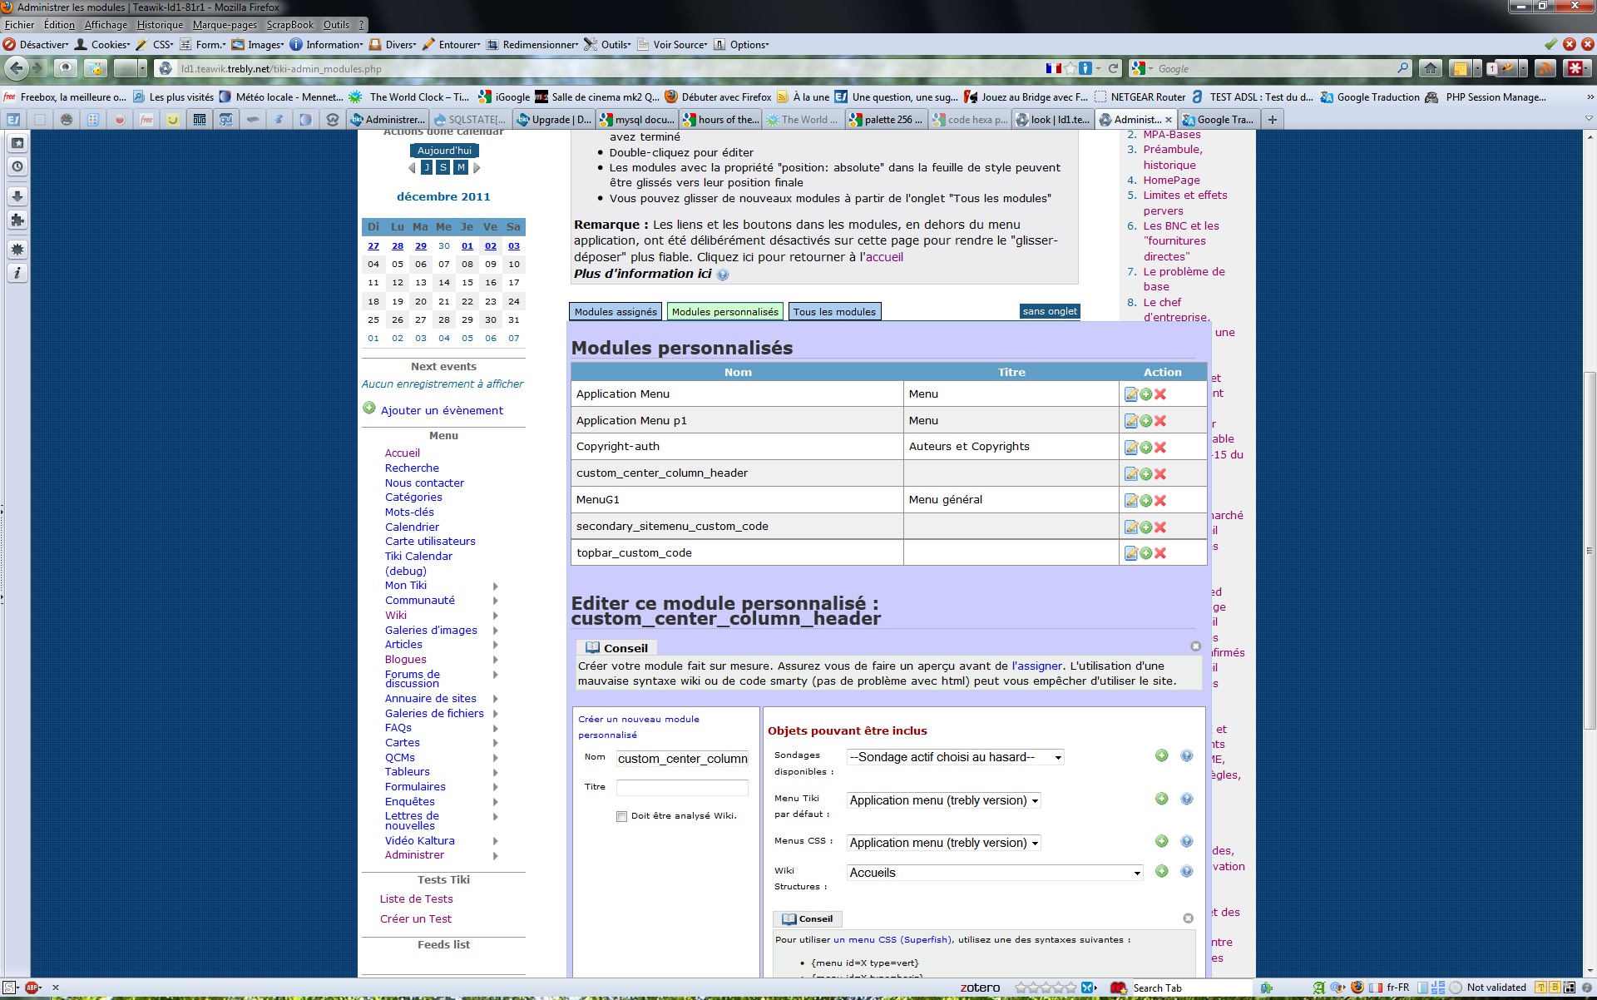Open Zotero from the status bar
This screenshot has height=1000, width=1597.
[980, 988]
